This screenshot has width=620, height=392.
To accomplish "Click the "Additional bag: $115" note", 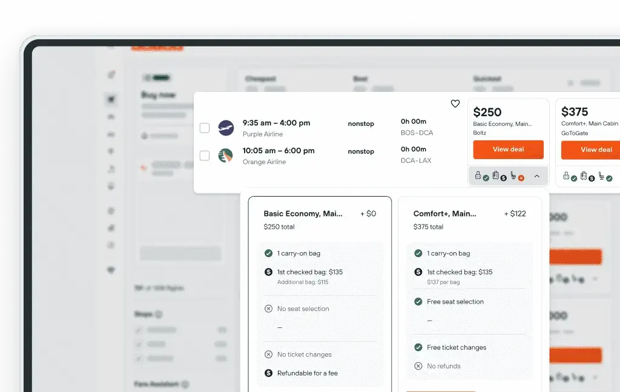I will 303,282.
